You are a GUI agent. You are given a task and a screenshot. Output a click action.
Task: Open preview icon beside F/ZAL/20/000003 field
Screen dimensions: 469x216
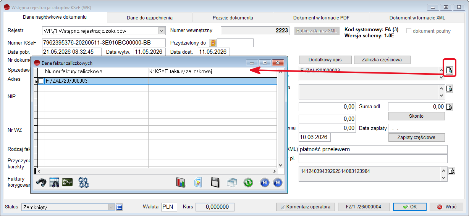[450, 70]
